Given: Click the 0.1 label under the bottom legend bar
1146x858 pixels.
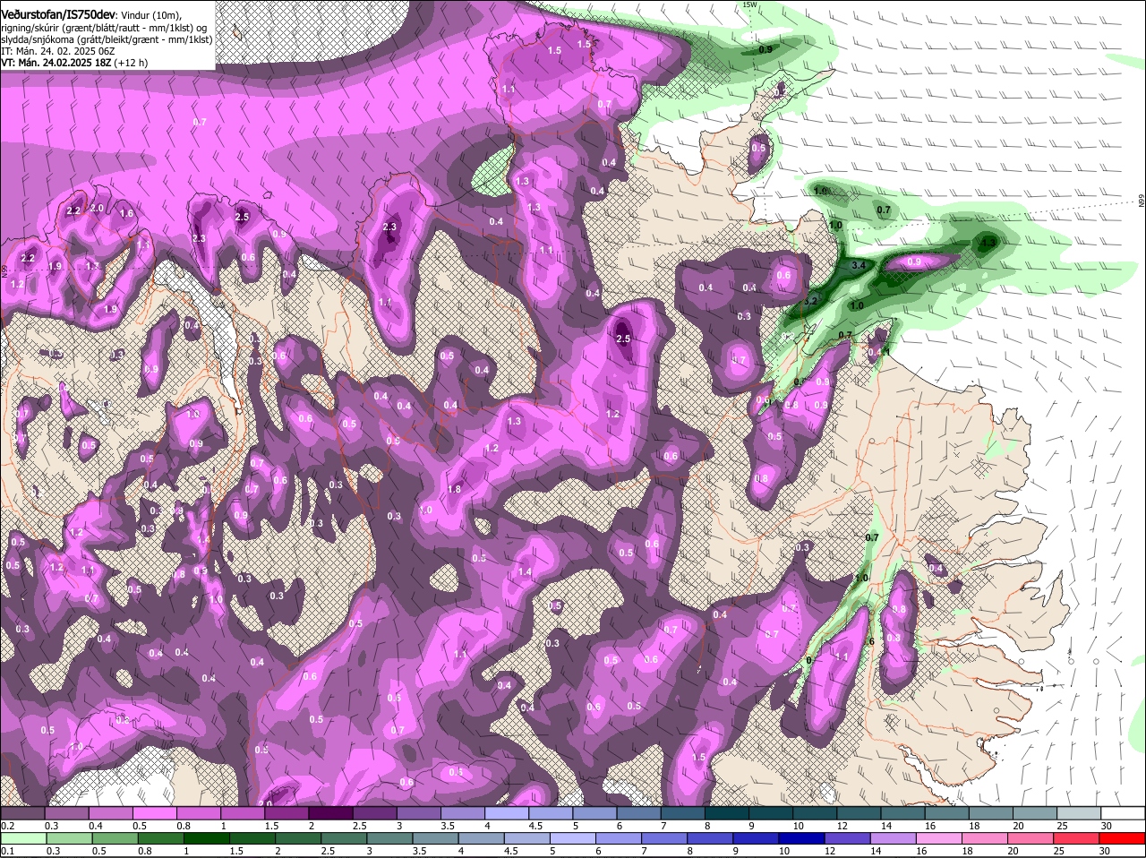Looking at the screenshot, I should point(7,851).
